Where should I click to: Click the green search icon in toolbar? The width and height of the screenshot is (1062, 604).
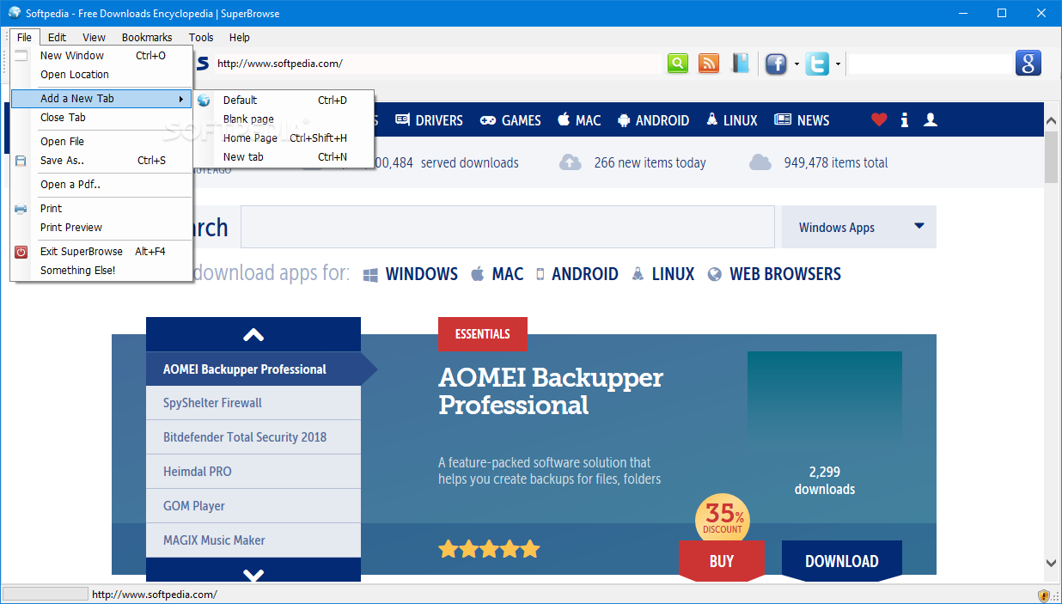pos(678,63)
